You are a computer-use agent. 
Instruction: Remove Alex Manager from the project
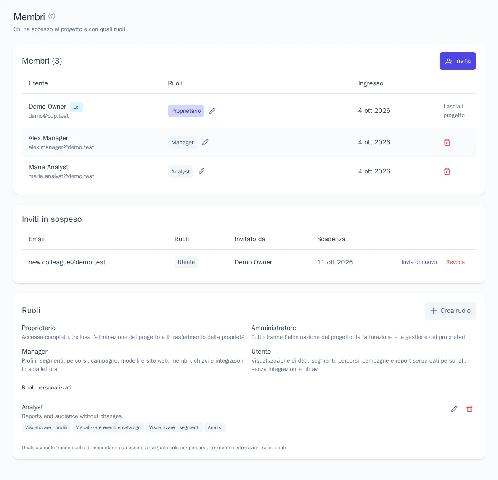coord(447,142)
